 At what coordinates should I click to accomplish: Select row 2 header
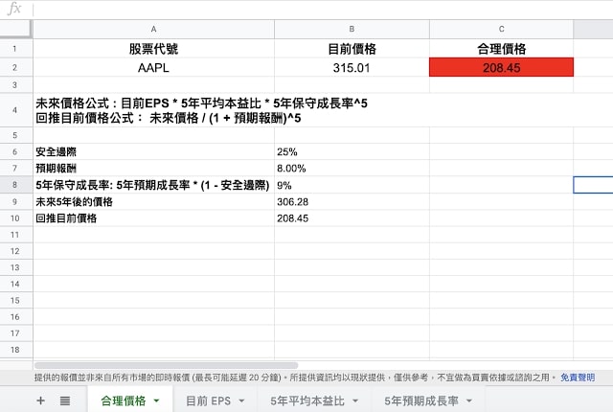pos(14,67)
